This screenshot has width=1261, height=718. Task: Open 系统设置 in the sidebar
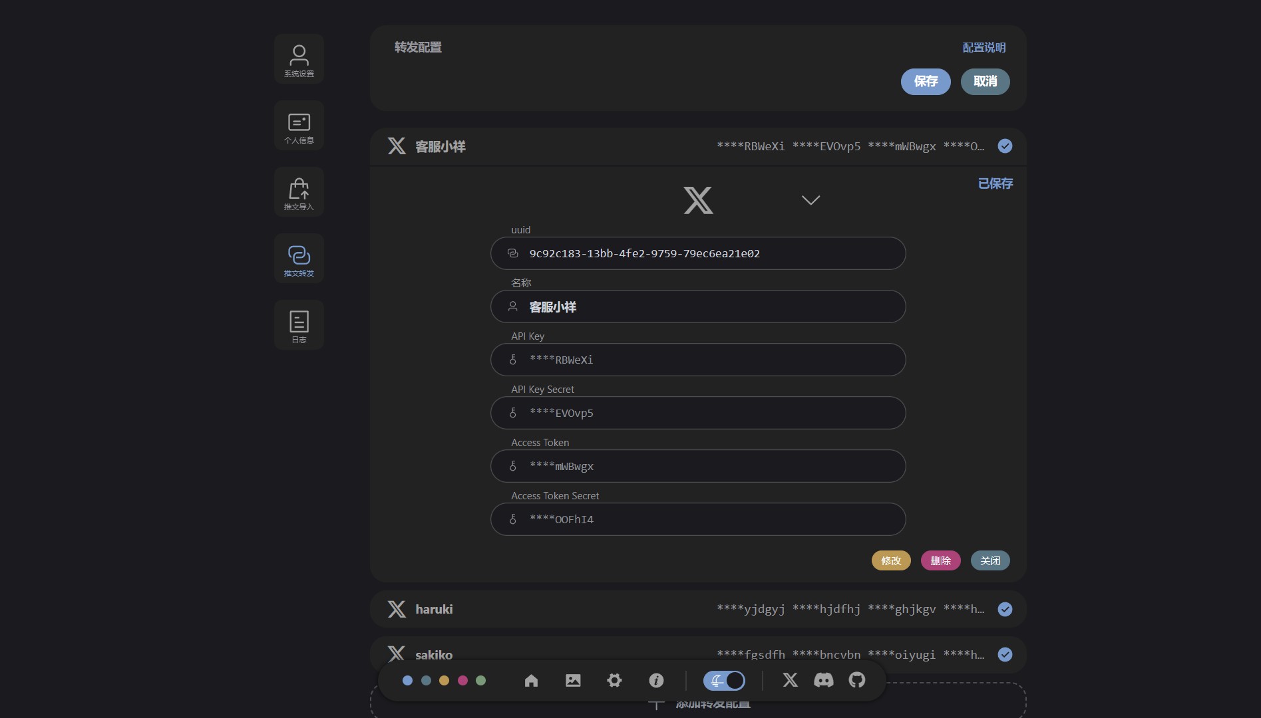tap(299, 59)
